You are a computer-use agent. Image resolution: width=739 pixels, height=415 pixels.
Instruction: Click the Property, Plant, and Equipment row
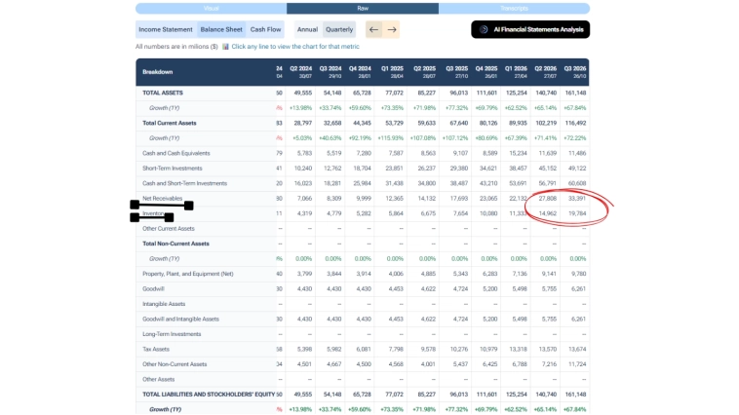point(188,274)
